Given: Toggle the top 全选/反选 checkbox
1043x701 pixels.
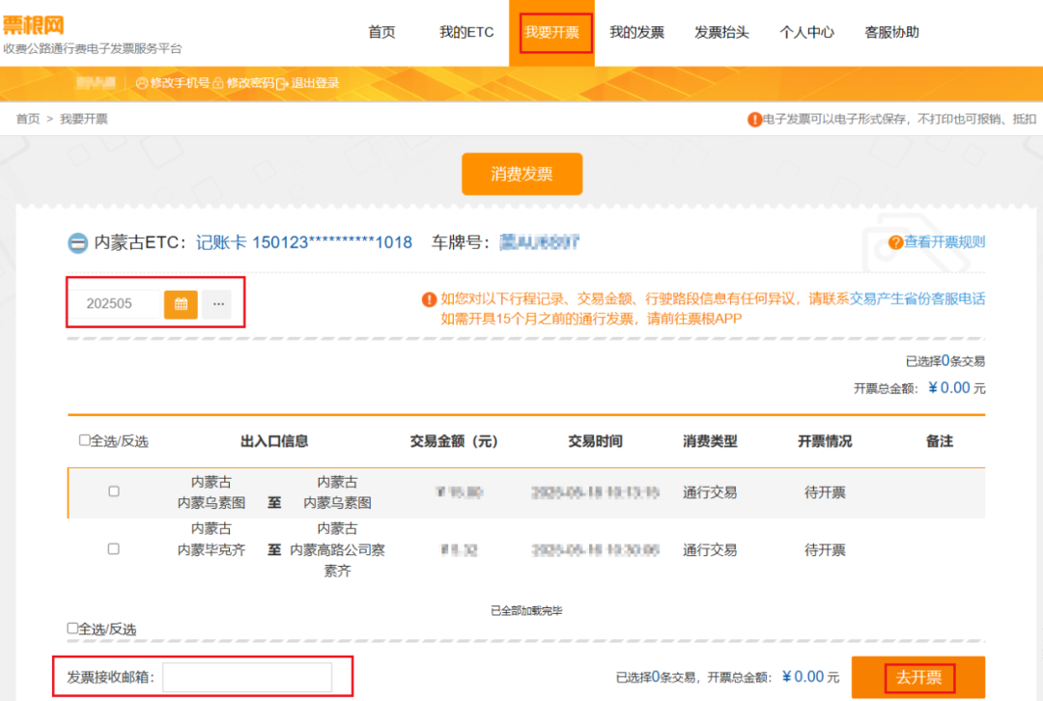Looking at the screenshot, I should (84, 439).
